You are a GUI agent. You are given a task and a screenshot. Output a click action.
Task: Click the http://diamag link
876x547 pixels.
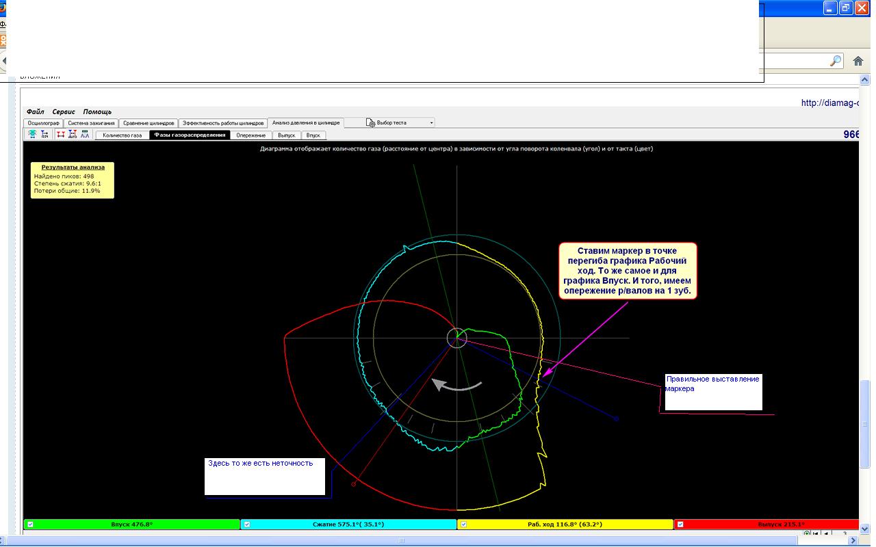[830, 103]
